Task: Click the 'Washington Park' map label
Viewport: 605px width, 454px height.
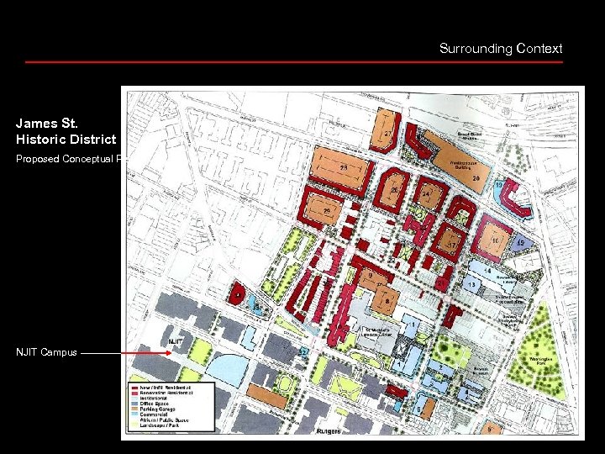Action: (540, 362)
